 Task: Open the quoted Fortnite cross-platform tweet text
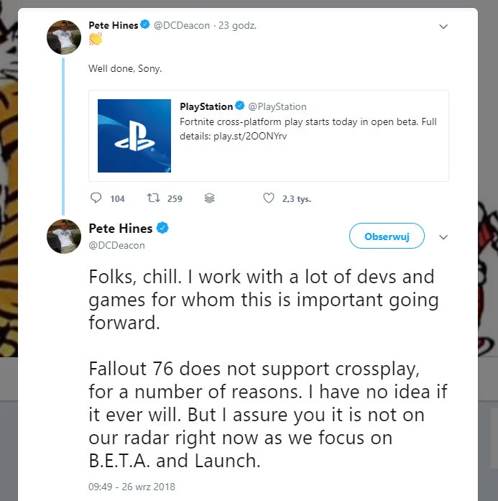(308, 122)
